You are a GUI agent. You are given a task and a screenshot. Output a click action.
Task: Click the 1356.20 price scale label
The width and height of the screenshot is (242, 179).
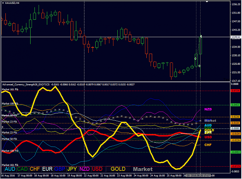click(236, 5)
